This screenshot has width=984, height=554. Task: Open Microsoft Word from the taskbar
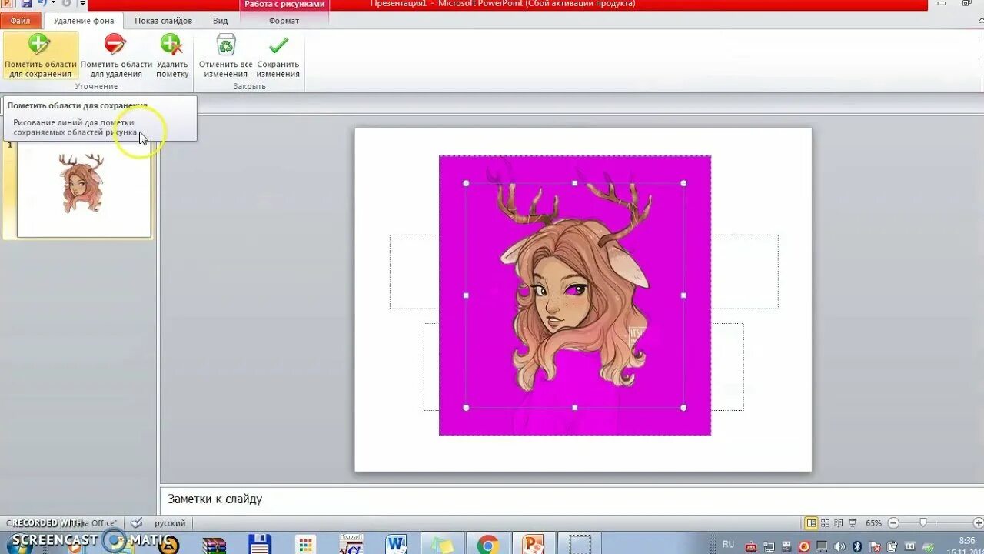coord(397,545)
